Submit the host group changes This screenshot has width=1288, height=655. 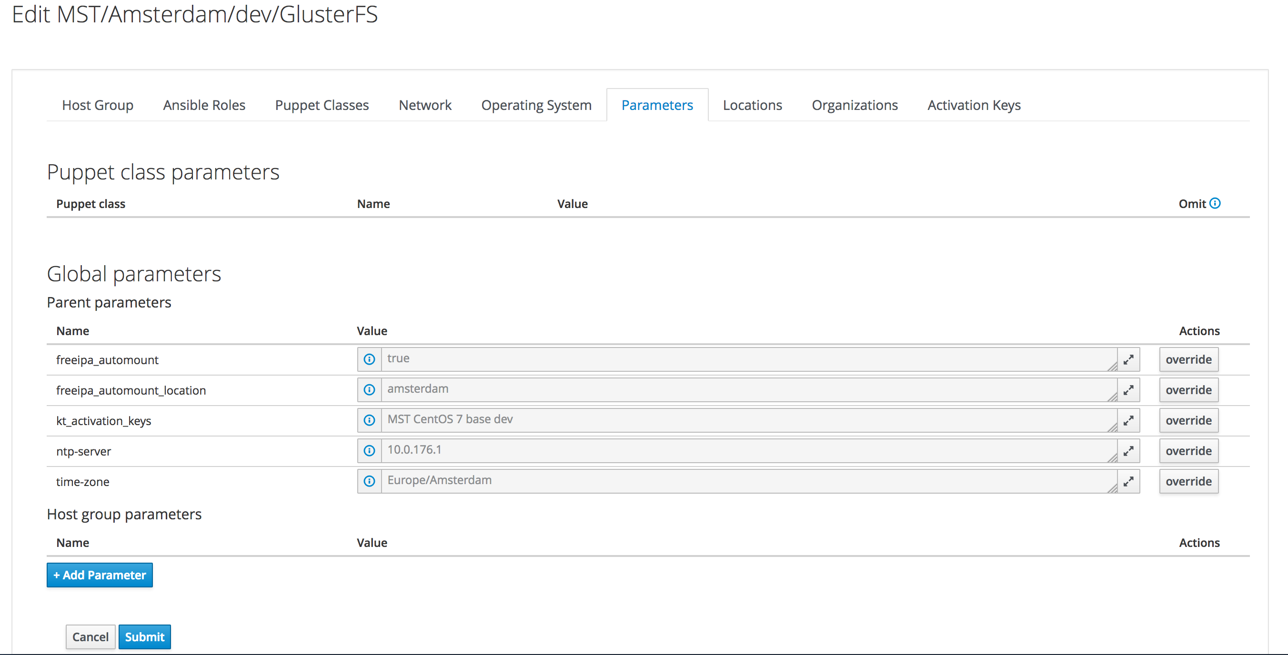[x=144, y=636]
